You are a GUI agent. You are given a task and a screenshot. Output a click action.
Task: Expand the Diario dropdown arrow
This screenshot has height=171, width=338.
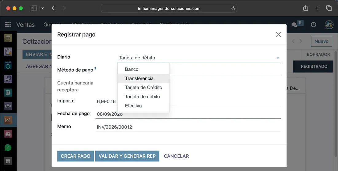click(278, 58)
